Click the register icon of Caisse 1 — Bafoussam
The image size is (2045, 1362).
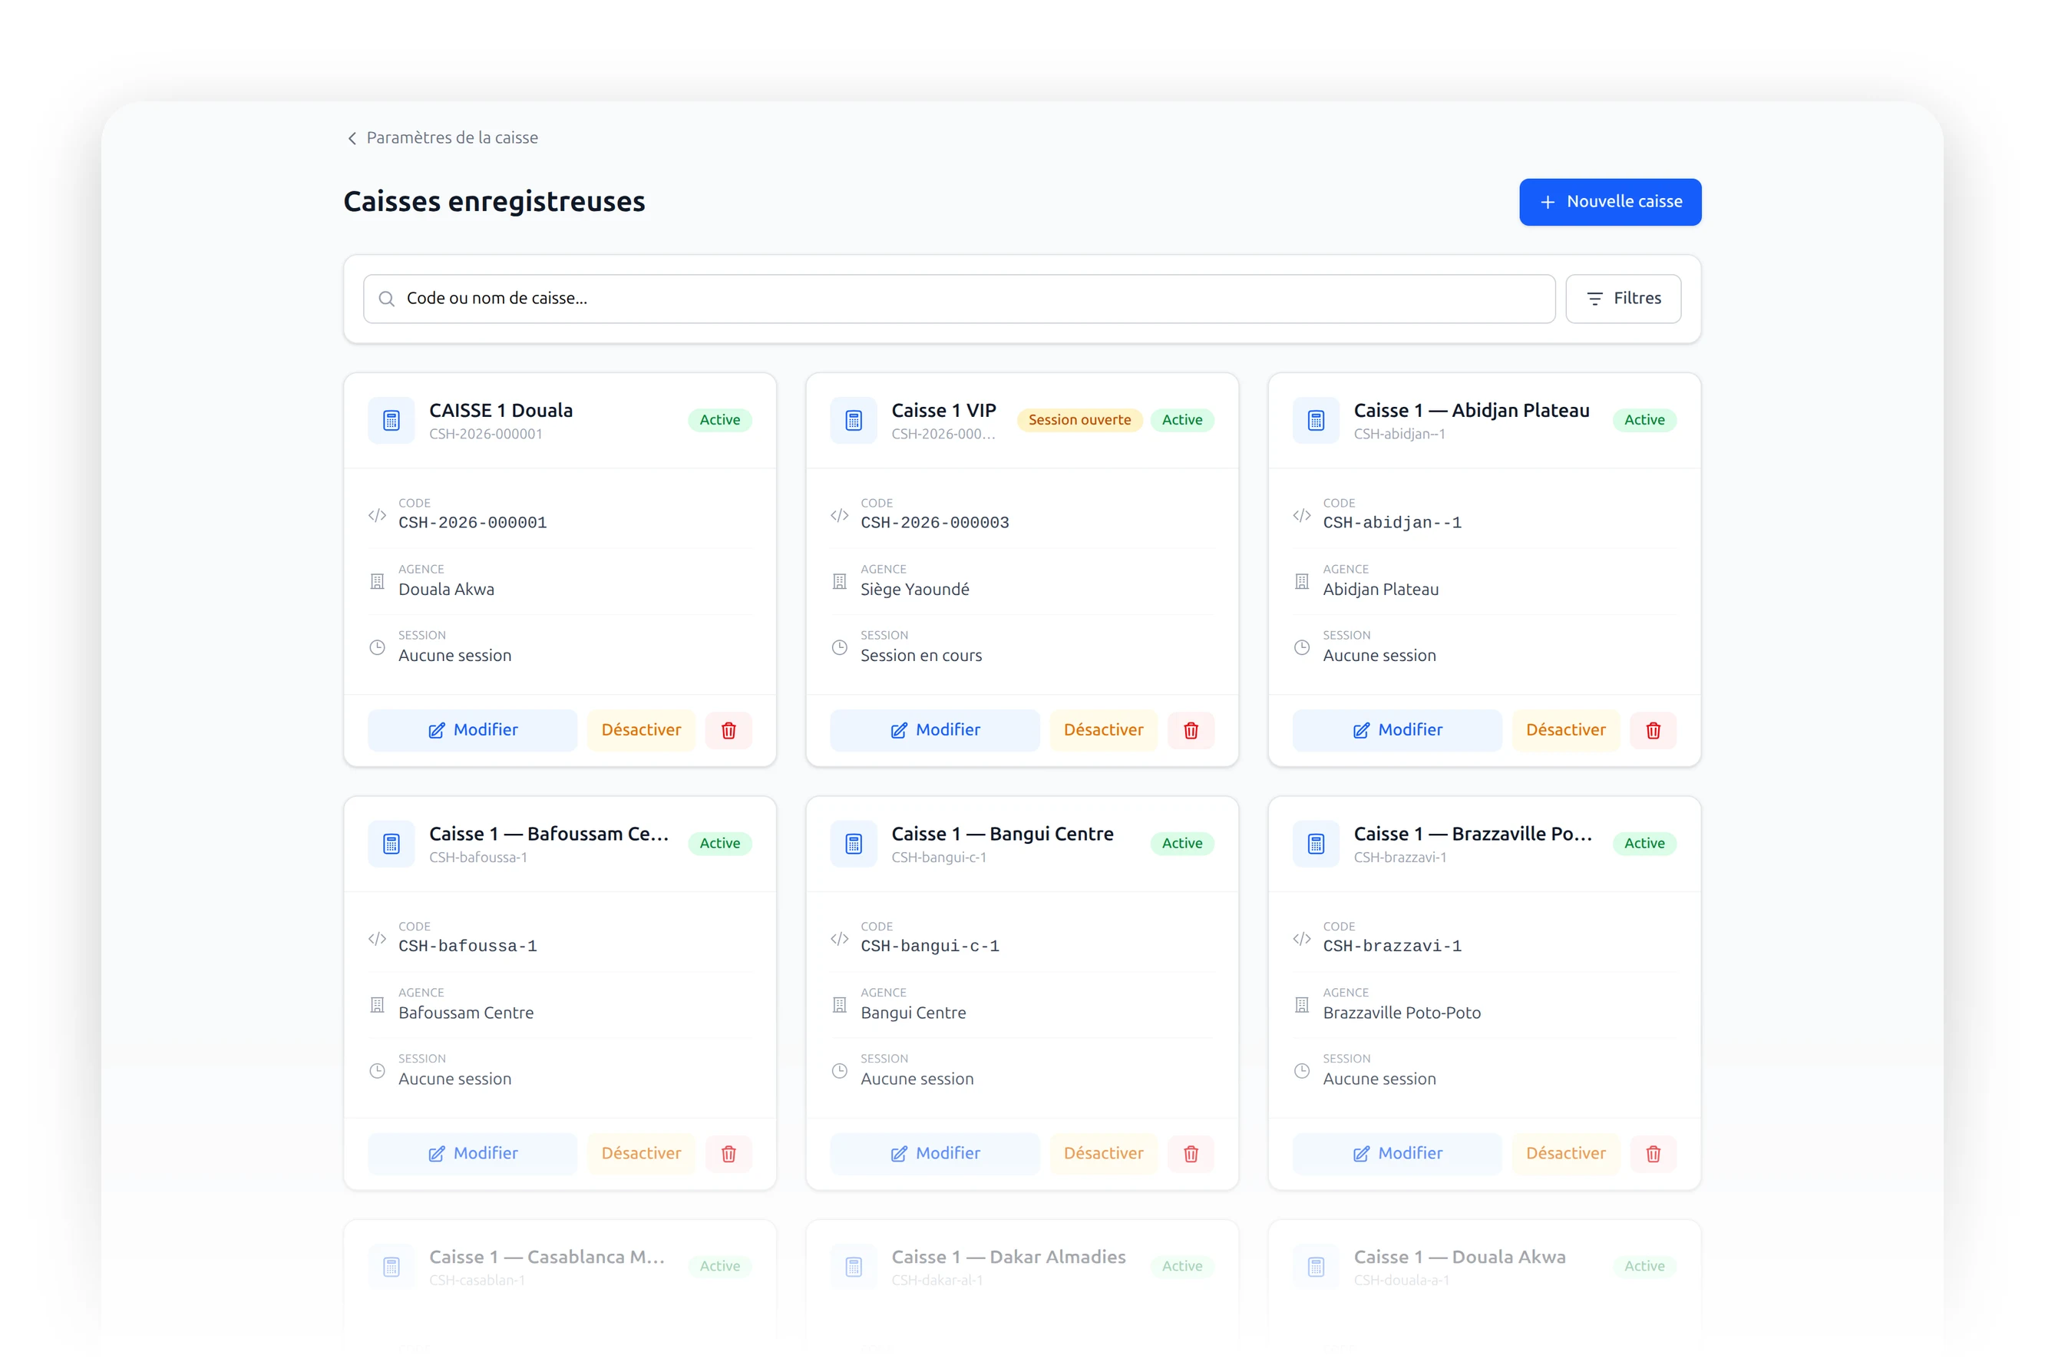(391, 844)
